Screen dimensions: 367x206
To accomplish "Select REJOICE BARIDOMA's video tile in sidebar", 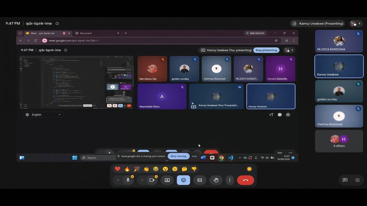I will coord(339,41).
